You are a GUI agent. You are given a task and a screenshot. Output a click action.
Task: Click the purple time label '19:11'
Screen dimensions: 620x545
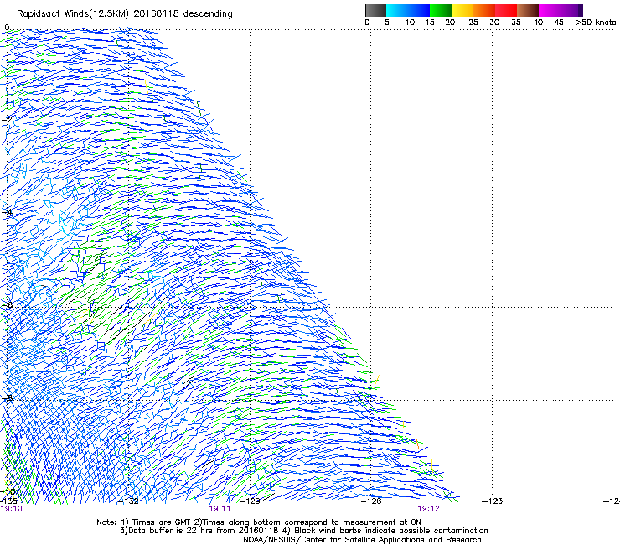[x=220, y=509]
